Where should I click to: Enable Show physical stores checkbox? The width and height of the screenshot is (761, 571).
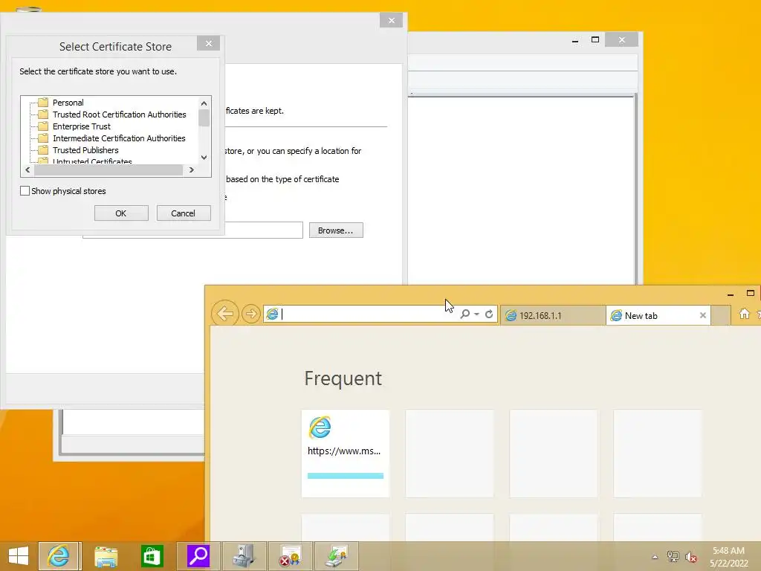25,191
